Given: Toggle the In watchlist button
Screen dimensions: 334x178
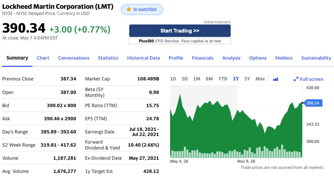Looking at the screenshot, I should (x=142, y=10).
